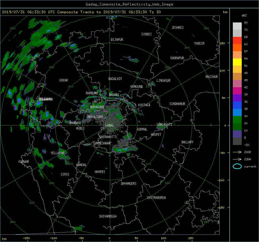Image resolution: width=259 pixels, height=242 pixels.
Task: Select the BALLARY label
Action: (x=187, y=142)
